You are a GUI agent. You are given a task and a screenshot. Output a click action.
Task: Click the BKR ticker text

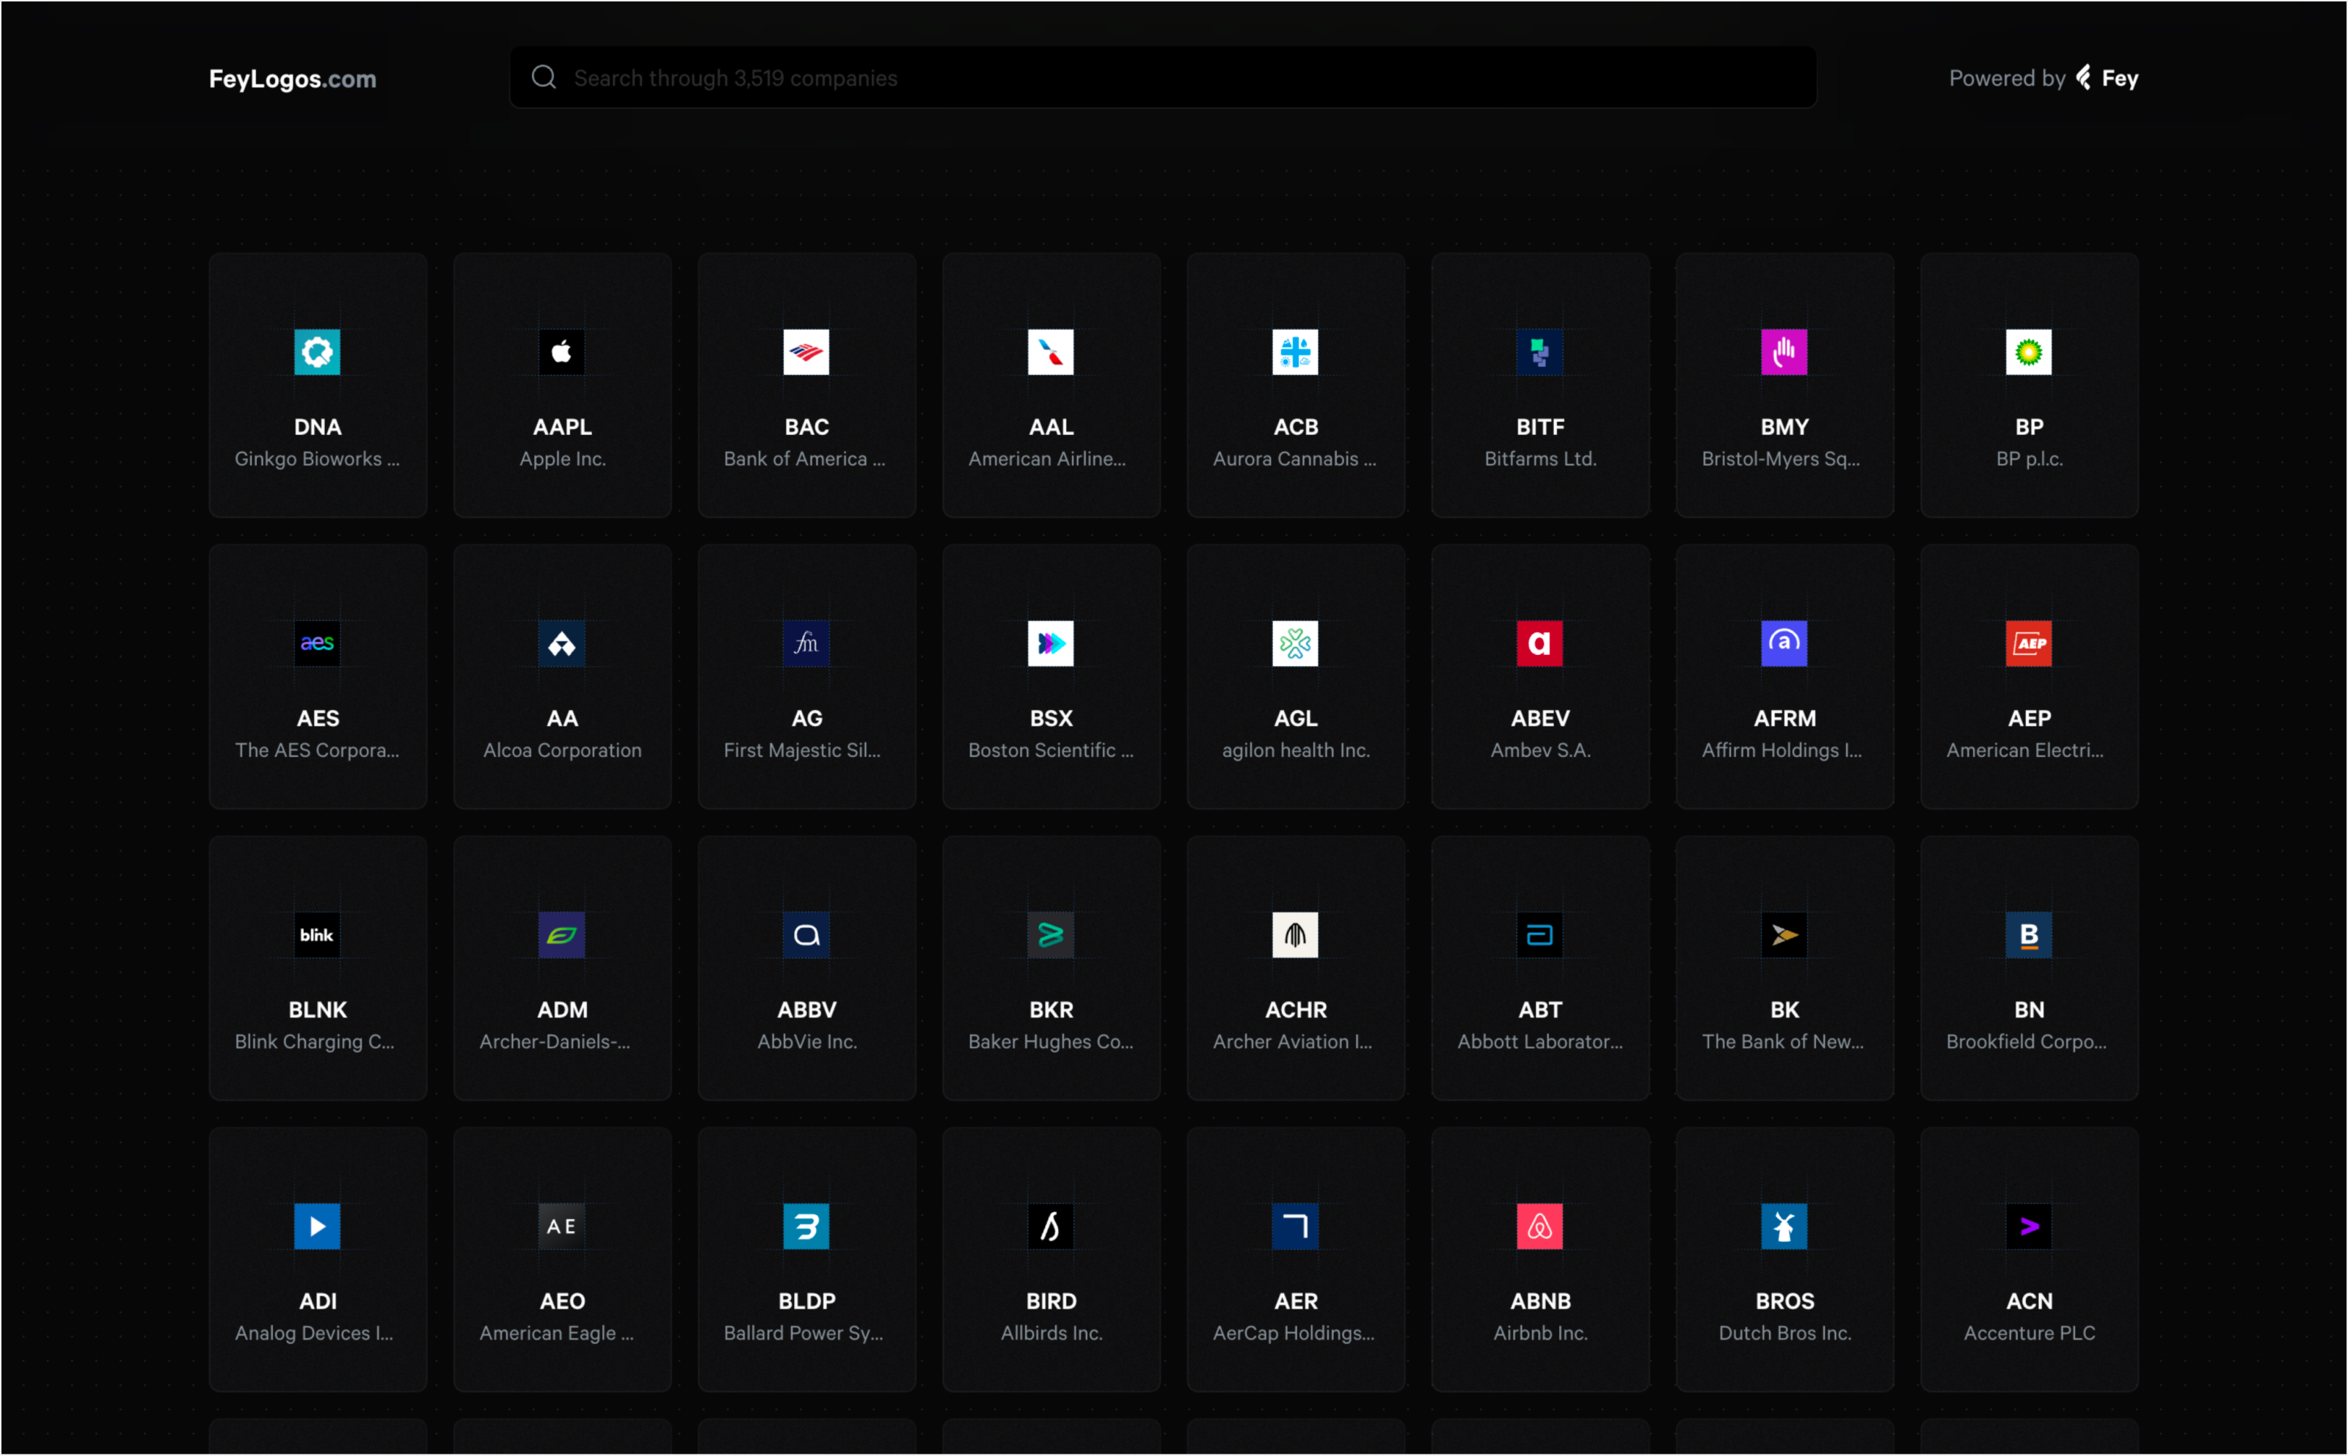pyautogui.click(x=1051, y=1010)
